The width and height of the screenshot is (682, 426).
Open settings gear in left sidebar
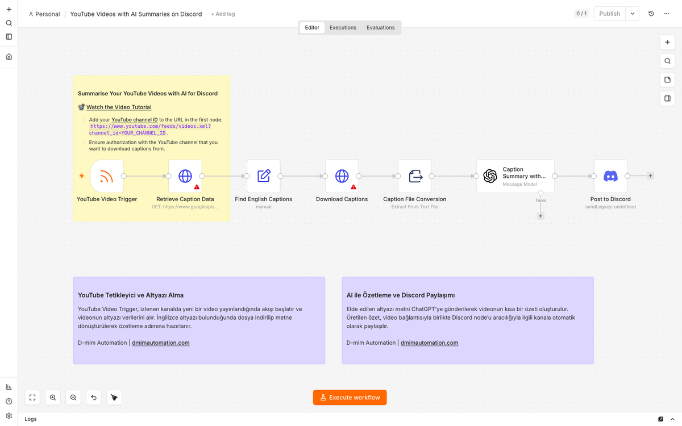tap(9, 416)
